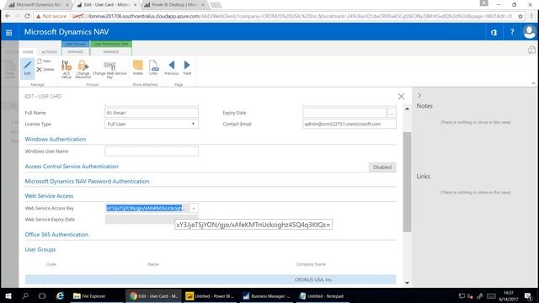Image resolution: width=539 pixels, height=303 pixels.
Task: Reload the browser page
Action: [x=27, y=16]
